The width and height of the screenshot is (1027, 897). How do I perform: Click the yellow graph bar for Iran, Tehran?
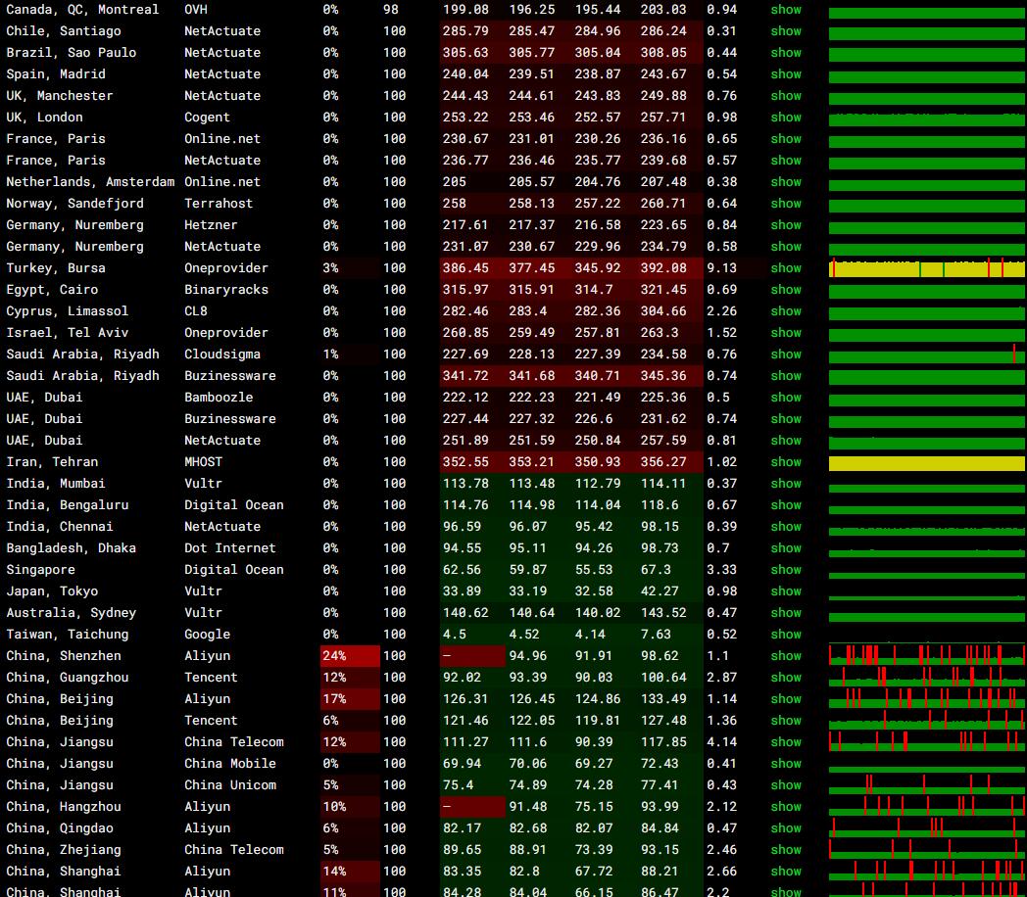click(x=927, y=463)
